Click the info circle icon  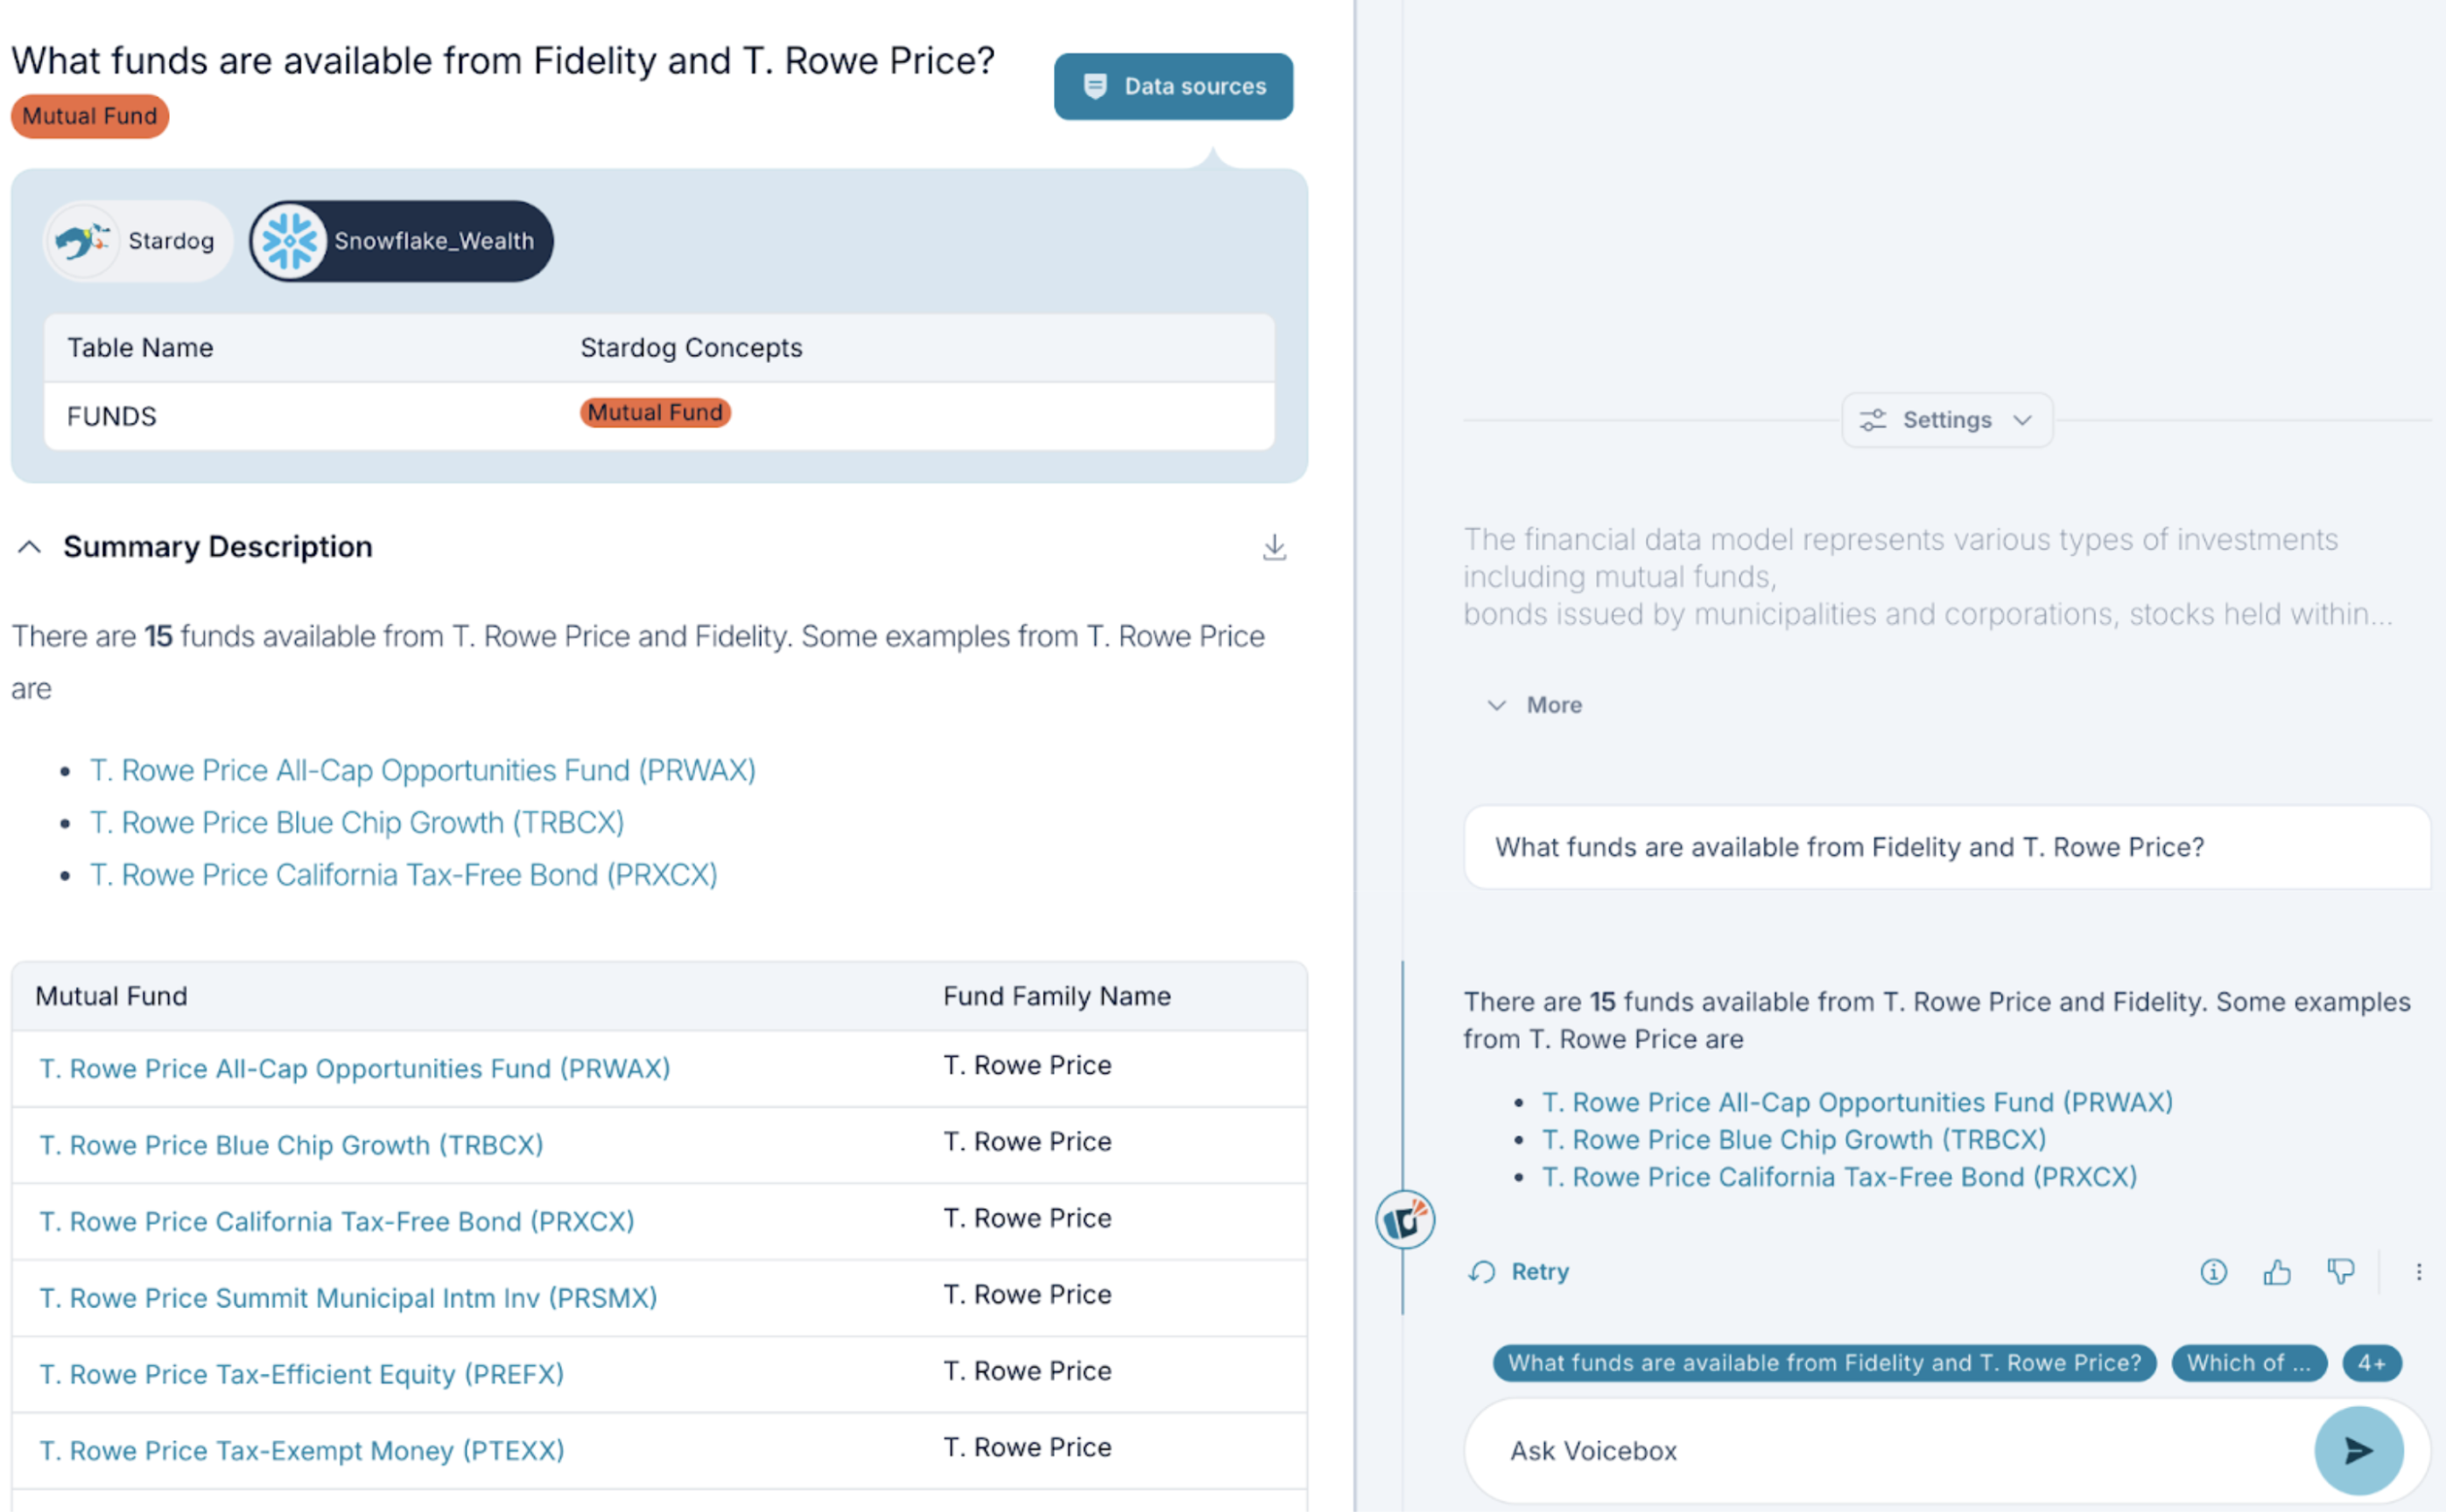(2213, 1271)
